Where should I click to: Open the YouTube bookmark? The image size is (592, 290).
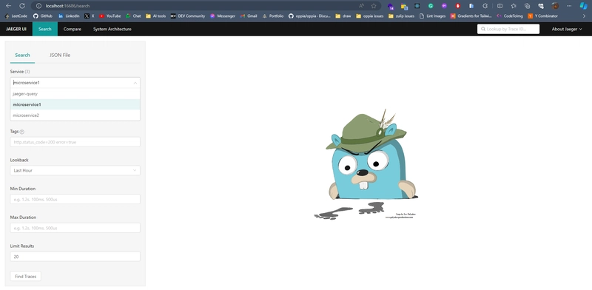point(110,16)
